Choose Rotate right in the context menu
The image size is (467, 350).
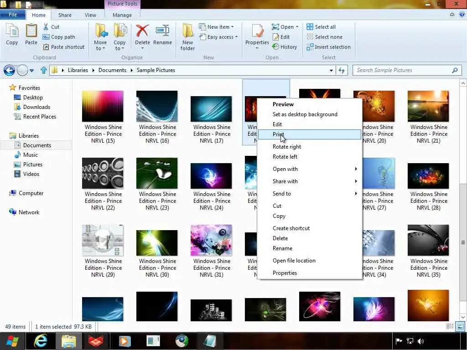point(310,147)
